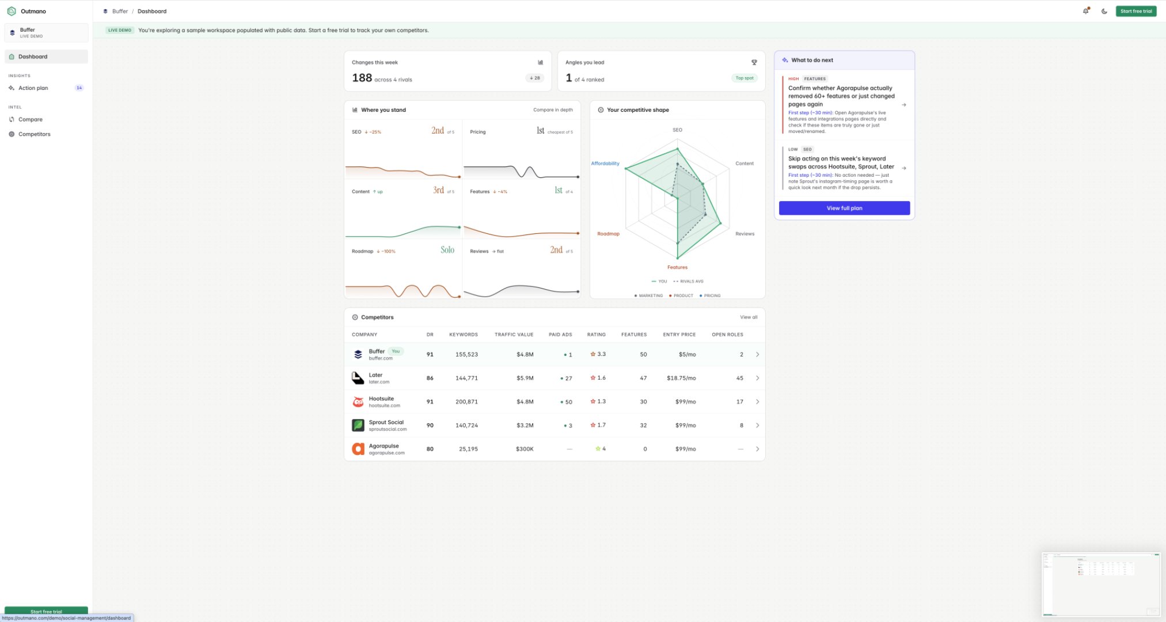This screenshot has width=1166, height=622.
Task: Open Compare in the sidebar
Action: [x=46, y=119]
